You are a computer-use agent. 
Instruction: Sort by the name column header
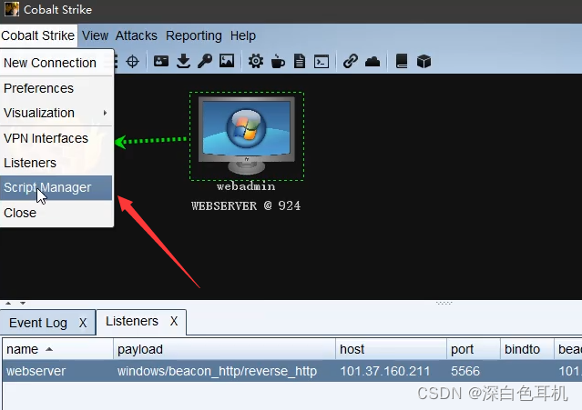[x=58, y=349]
